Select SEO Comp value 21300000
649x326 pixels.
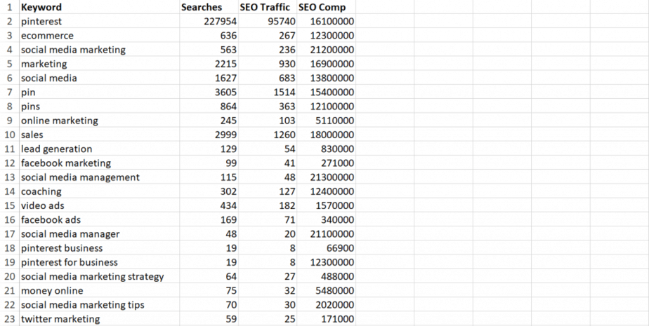[332, 177]
